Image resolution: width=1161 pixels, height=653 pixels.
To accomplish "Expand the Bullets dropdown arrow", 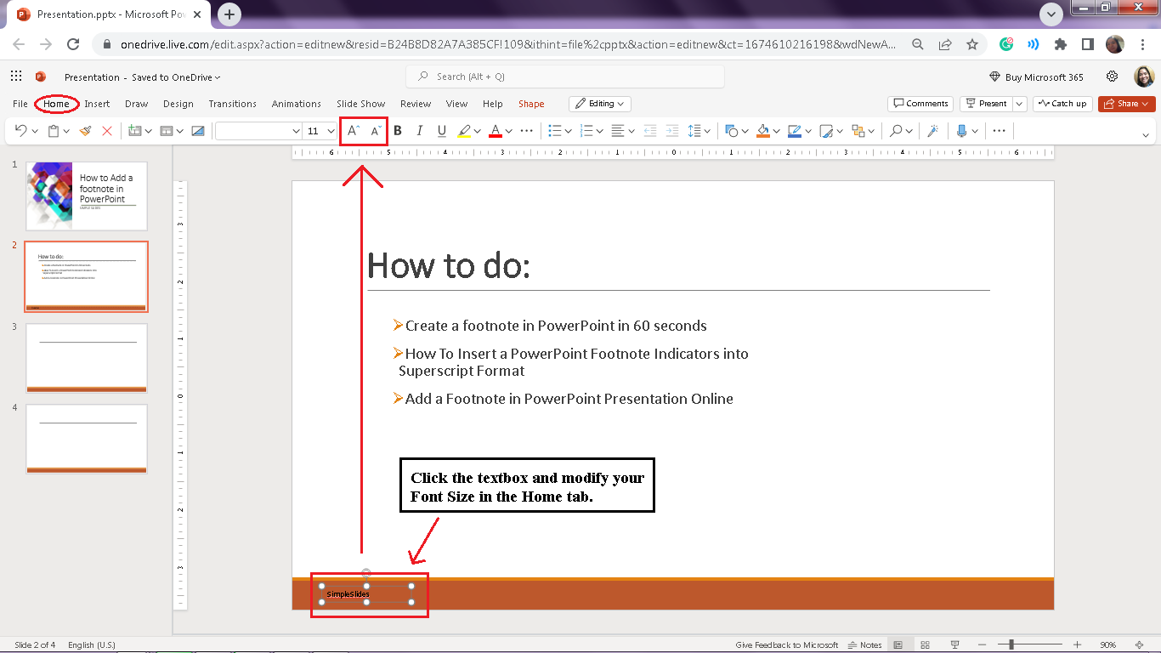I will pyautogui.click(x=567, y=130).
